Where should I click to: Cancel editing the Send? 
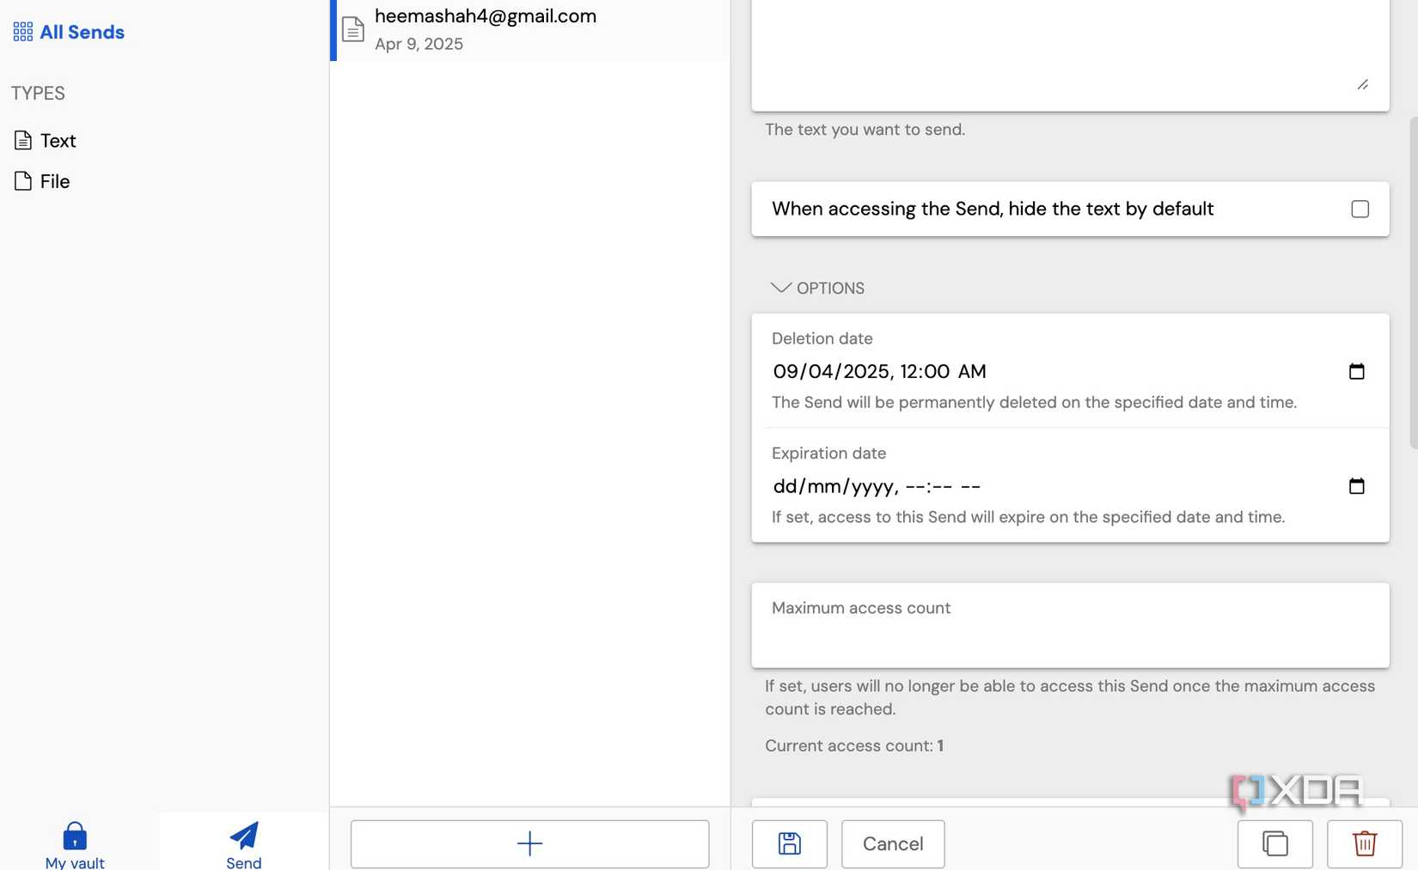893,843
